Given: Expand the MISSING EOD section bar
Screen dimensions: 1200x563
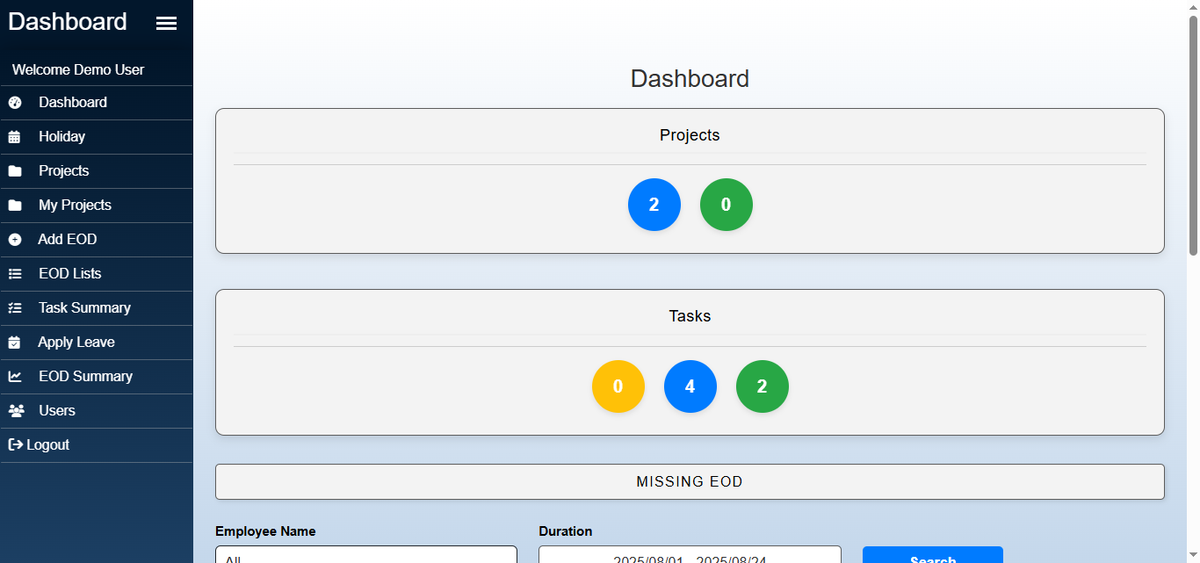Looking at the screenshot, I should coord(690,482).
